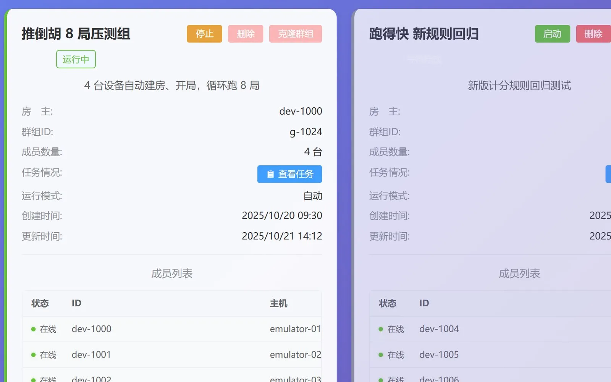
Task: Select member row ID dev-1000 in table
Action: (92, 329)
